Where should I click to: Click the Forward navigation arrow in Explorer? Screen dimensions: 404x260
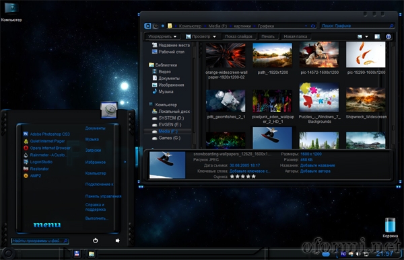156,26
